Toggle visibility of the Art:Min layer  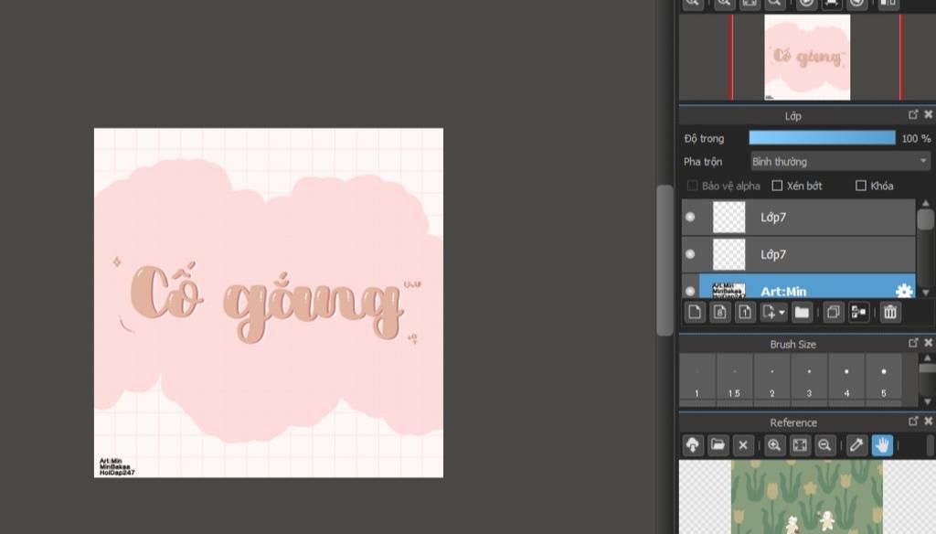coord(690,291)
